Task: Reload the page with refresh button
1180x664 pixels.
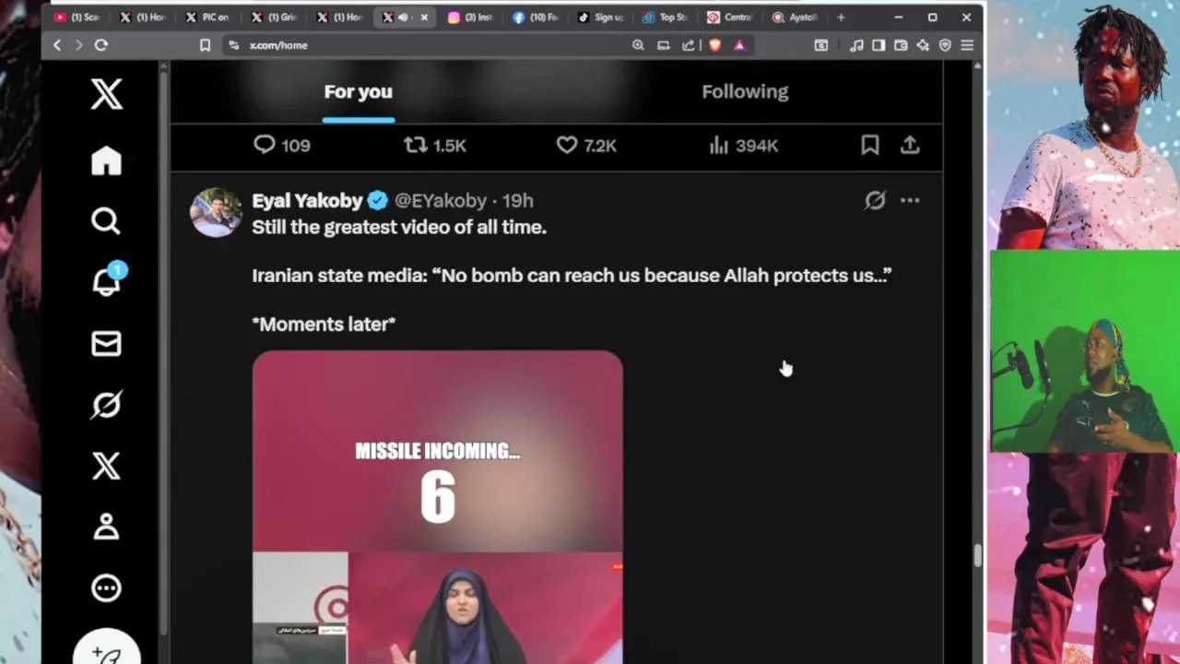Action: click(x=101, y=45)
